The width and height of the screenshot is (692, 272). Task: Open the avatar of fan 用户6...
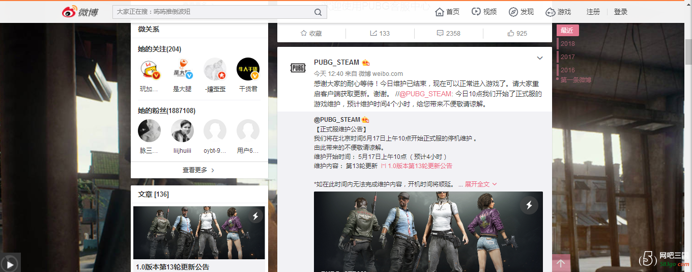point(248,131)
